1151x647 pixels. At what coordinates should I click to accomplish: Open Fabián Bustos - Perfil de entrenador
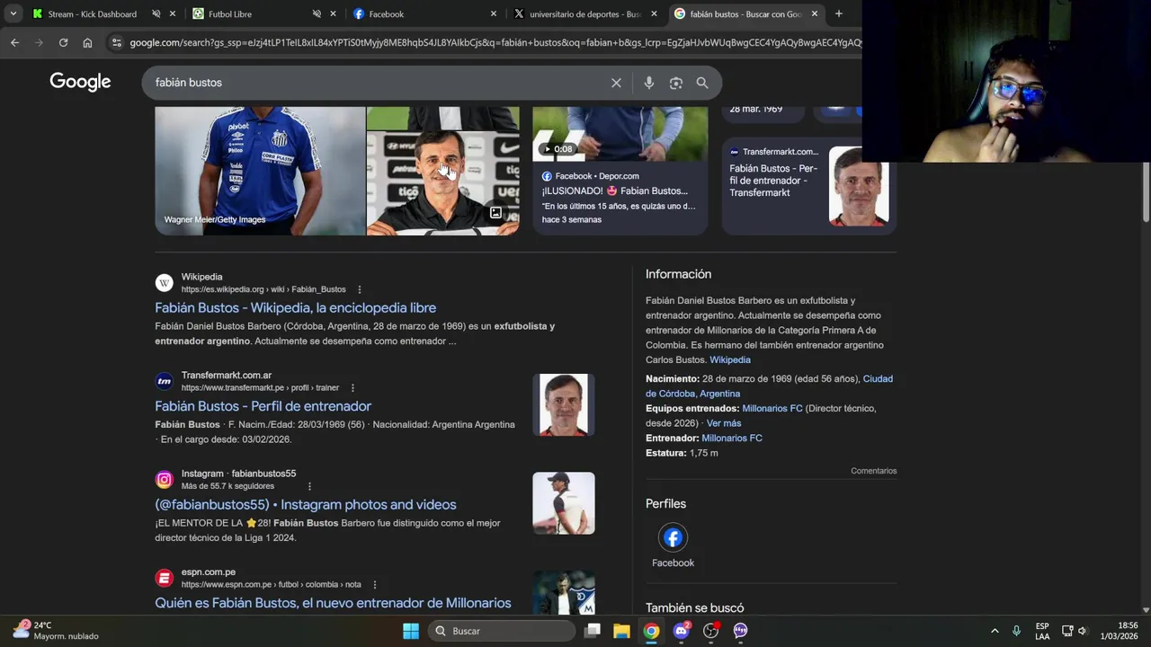[x=263, y=406]
